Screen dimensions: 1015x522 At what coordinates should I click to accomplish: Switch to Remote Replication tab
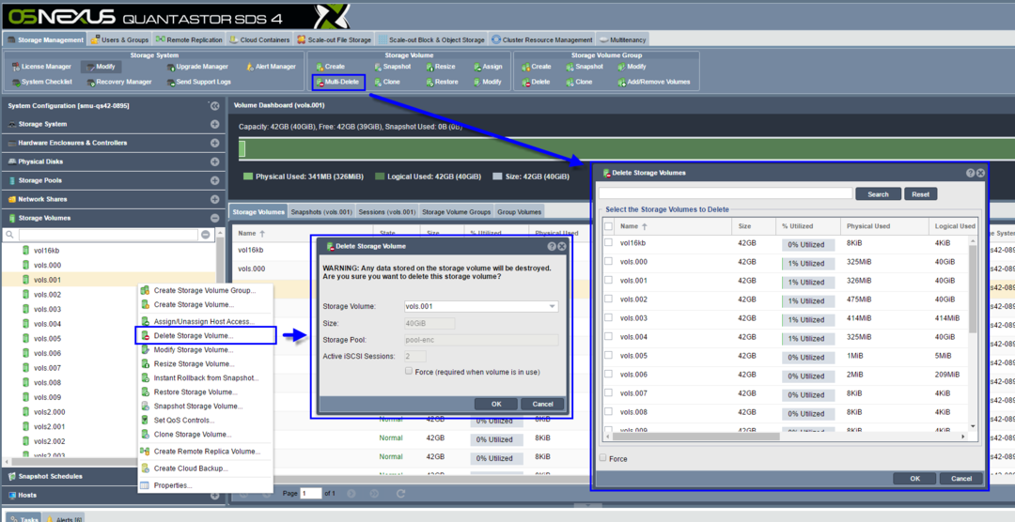pyautogui.click(x=190, y=39)
